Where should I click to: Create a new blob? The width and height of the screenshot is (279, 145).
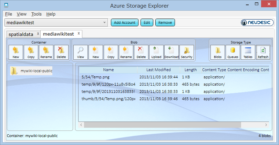coord(96,52)
